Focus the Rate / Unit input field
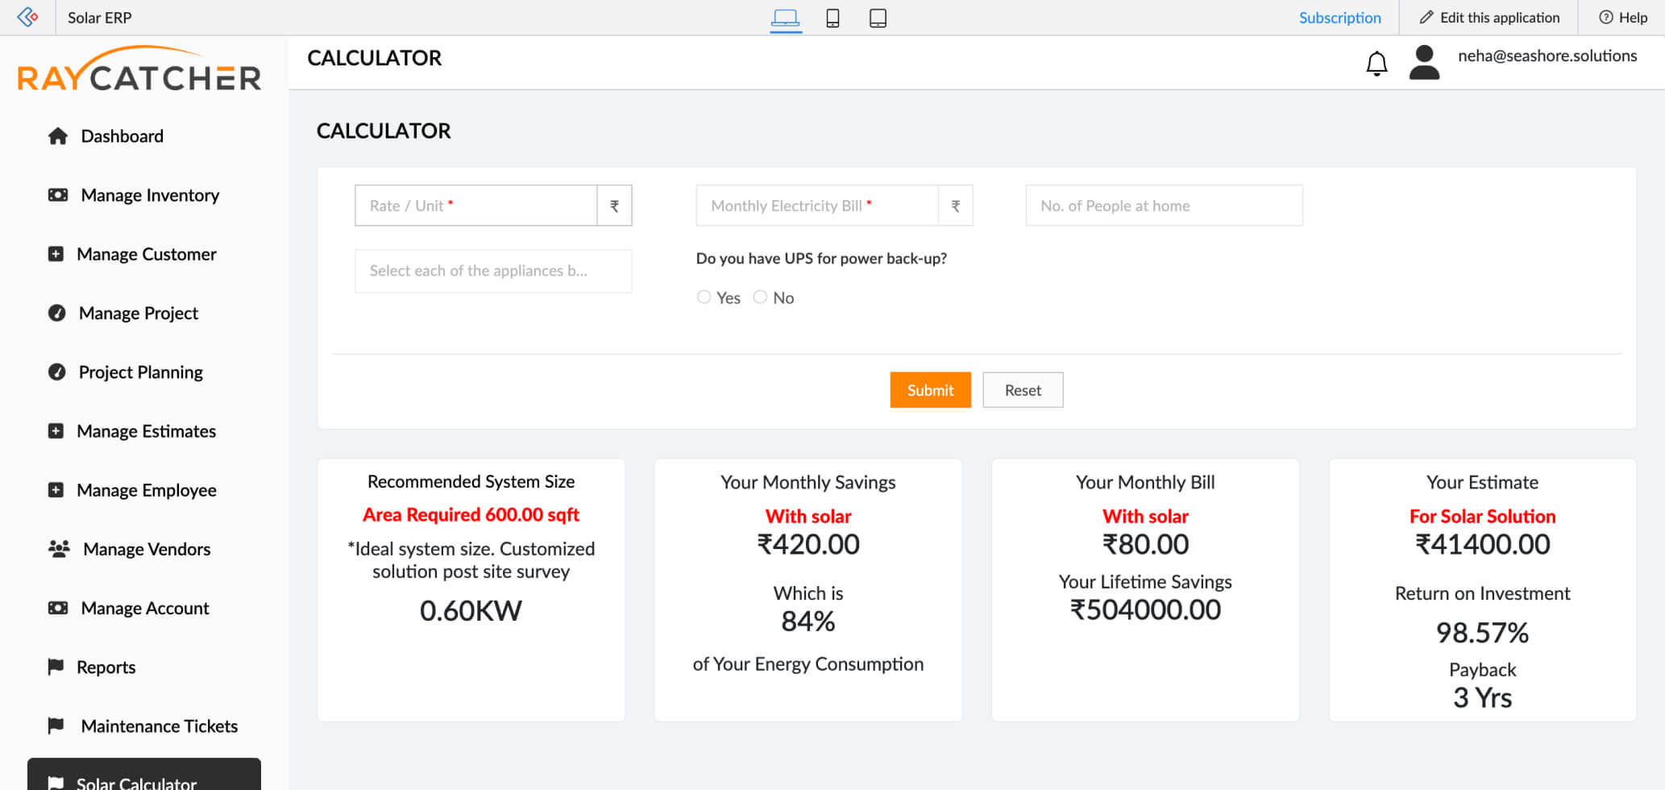This screenshot has height=790, width=1665. [x=475, y=206]
